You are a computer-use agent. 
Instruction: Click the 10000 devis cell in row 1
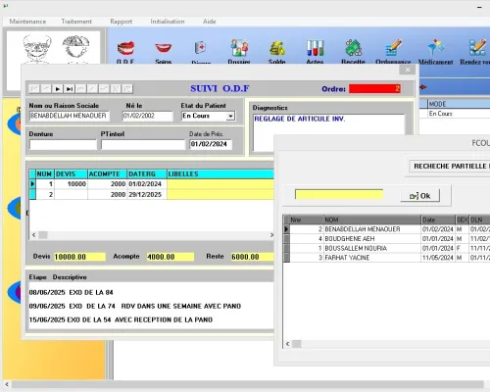(x=71, y=184)
